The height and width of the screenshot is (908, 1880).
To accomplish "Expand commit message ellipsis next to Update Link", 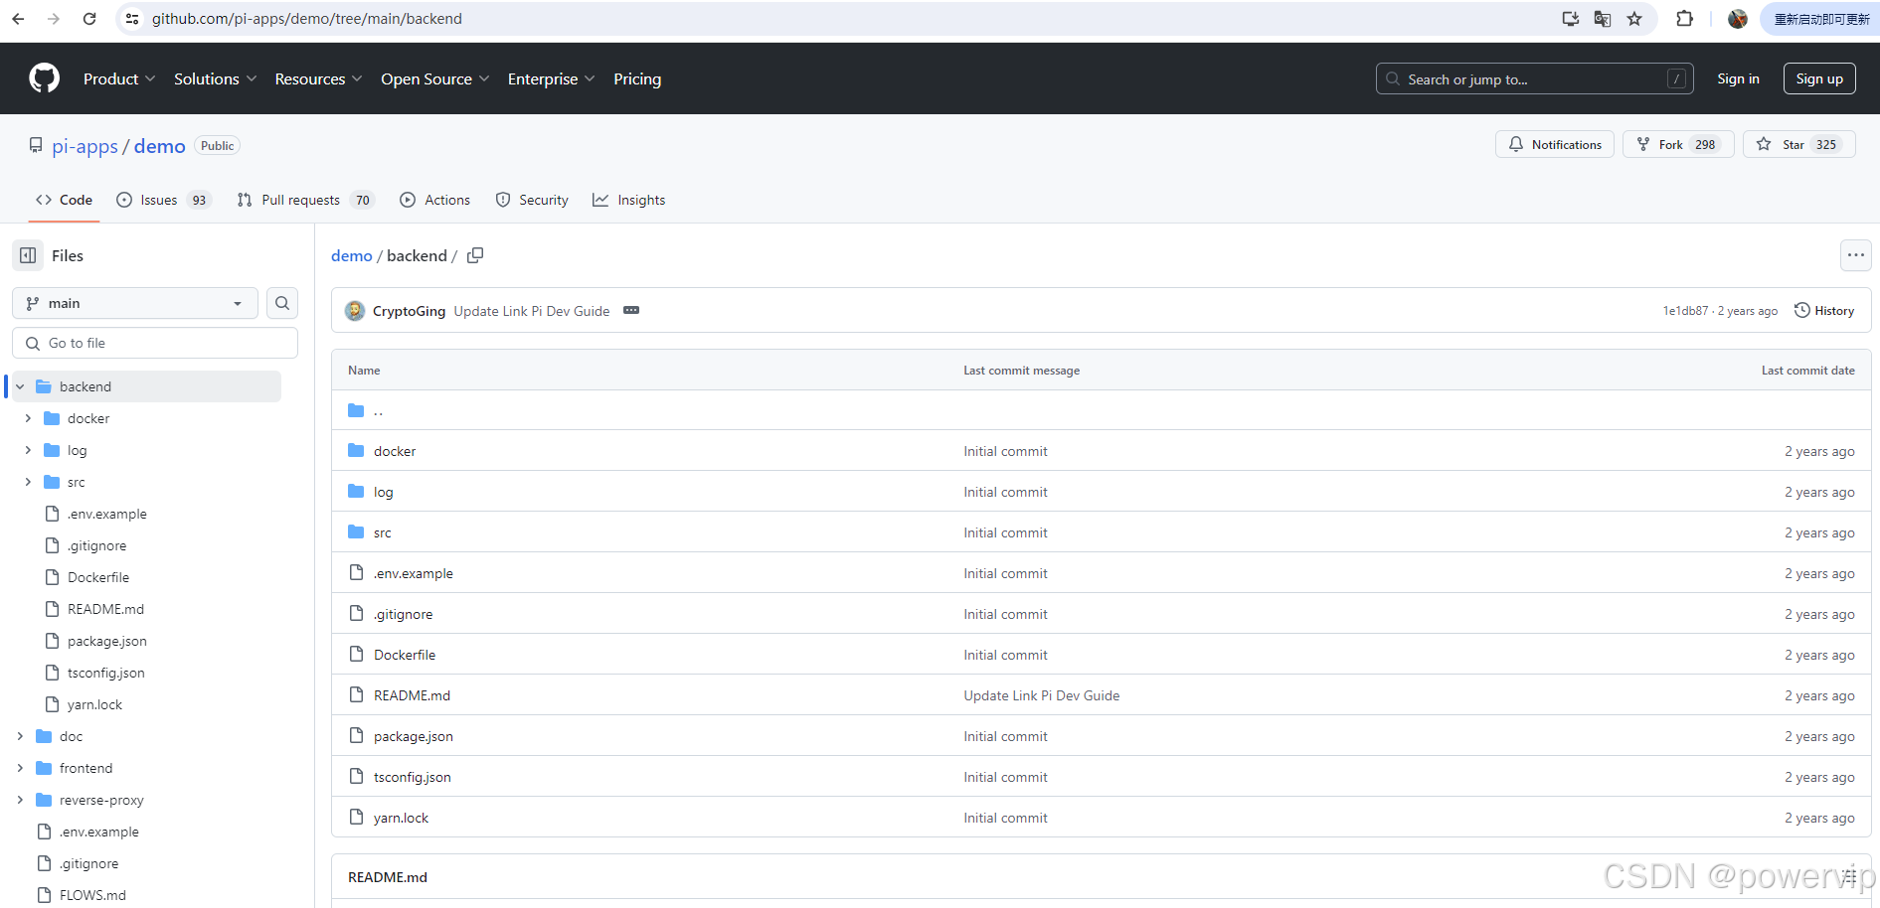I will click(631, 310).
